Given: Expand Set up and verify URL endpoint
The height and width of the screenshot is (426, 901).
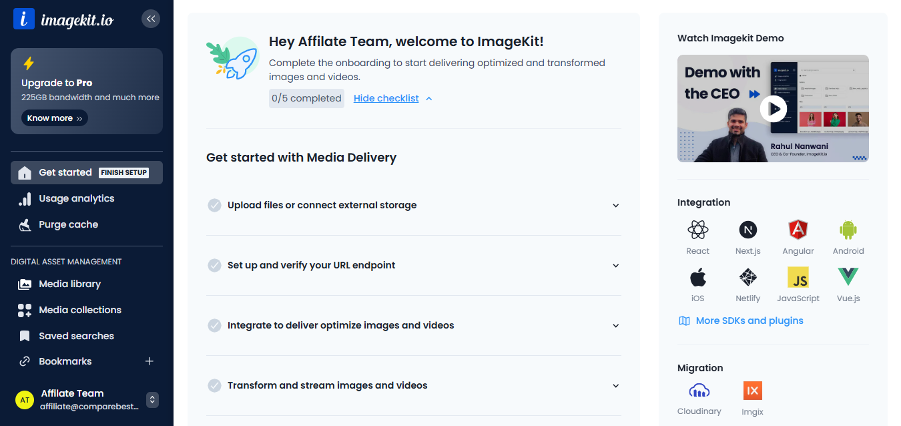Looking at the screenshot, I should (414, 265).
